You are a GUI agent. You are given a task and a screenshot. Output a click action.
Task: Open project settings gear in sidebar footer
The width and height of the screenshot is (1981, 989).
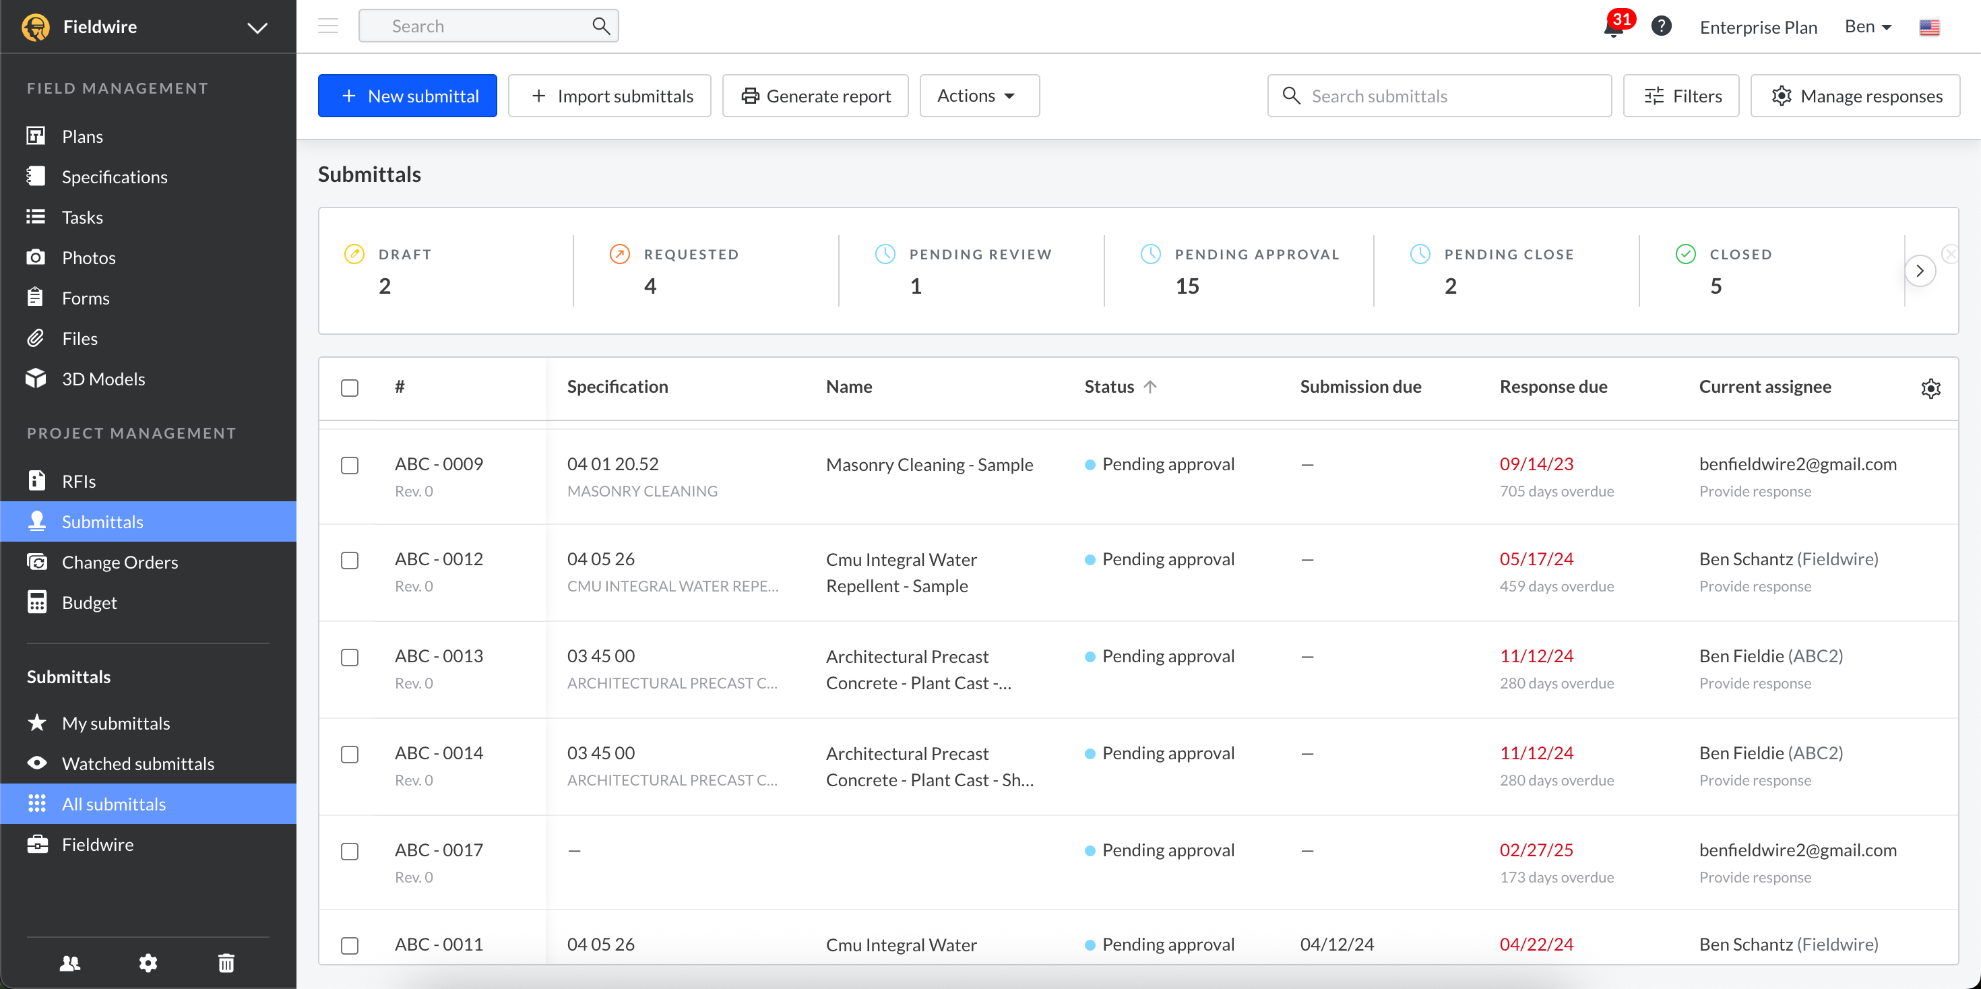(x=148, y=963)
